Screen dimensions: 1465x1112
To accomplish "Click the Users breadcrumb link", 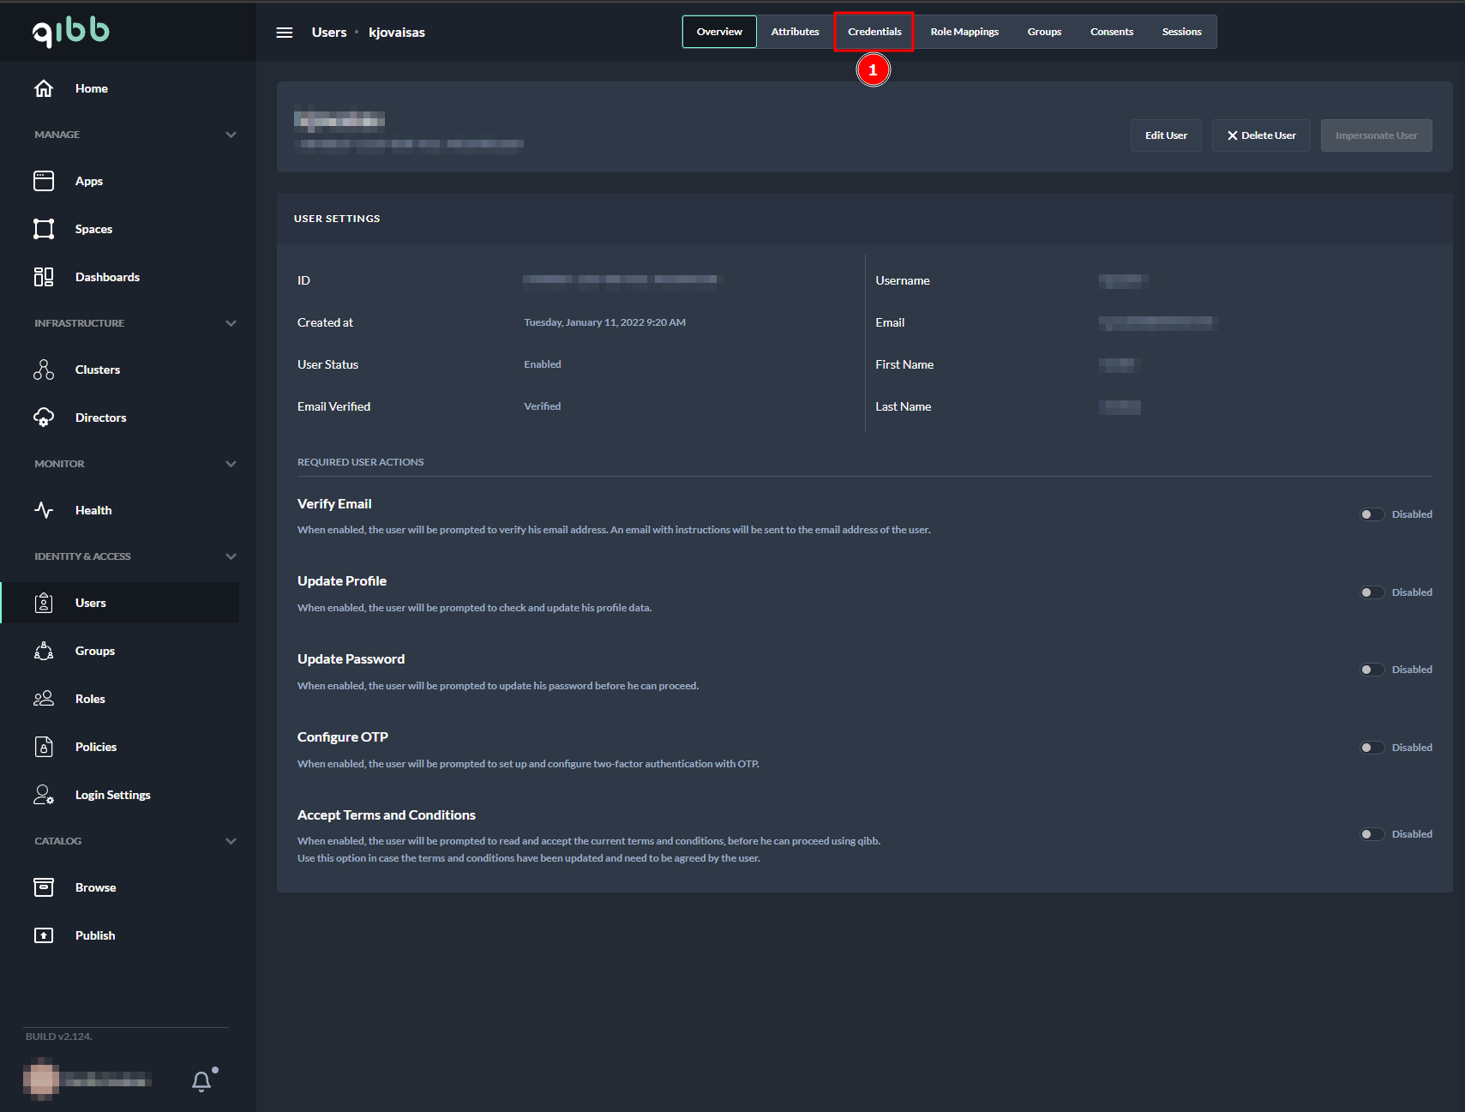I will 329,33.
